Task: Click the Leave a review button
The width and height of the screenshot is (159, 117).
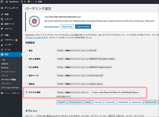Action: 83,27
